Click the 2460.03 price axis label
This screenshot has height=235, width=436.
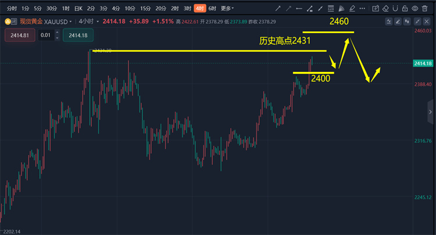pyautogui.click(x=423, y=31)
